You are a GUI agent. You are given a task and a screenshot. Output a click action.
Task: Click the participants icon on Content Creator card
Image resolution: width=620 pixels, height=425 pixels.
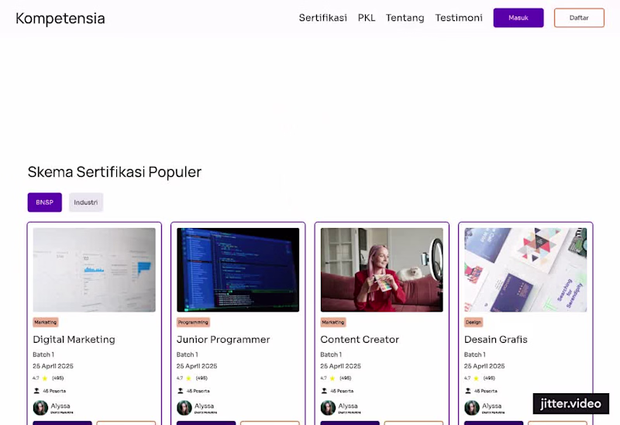point(324,391)
